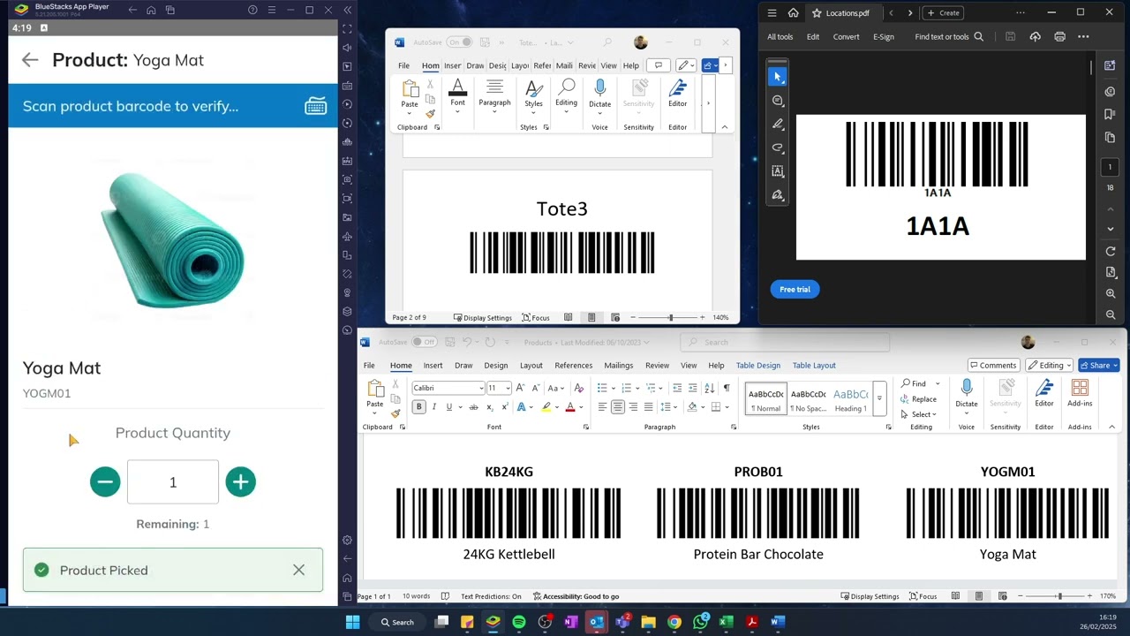The width and height of the screenshot is (1130, 636).
Task: Decrease product quantity with the minus button
Action: click(x=105, y=481)
